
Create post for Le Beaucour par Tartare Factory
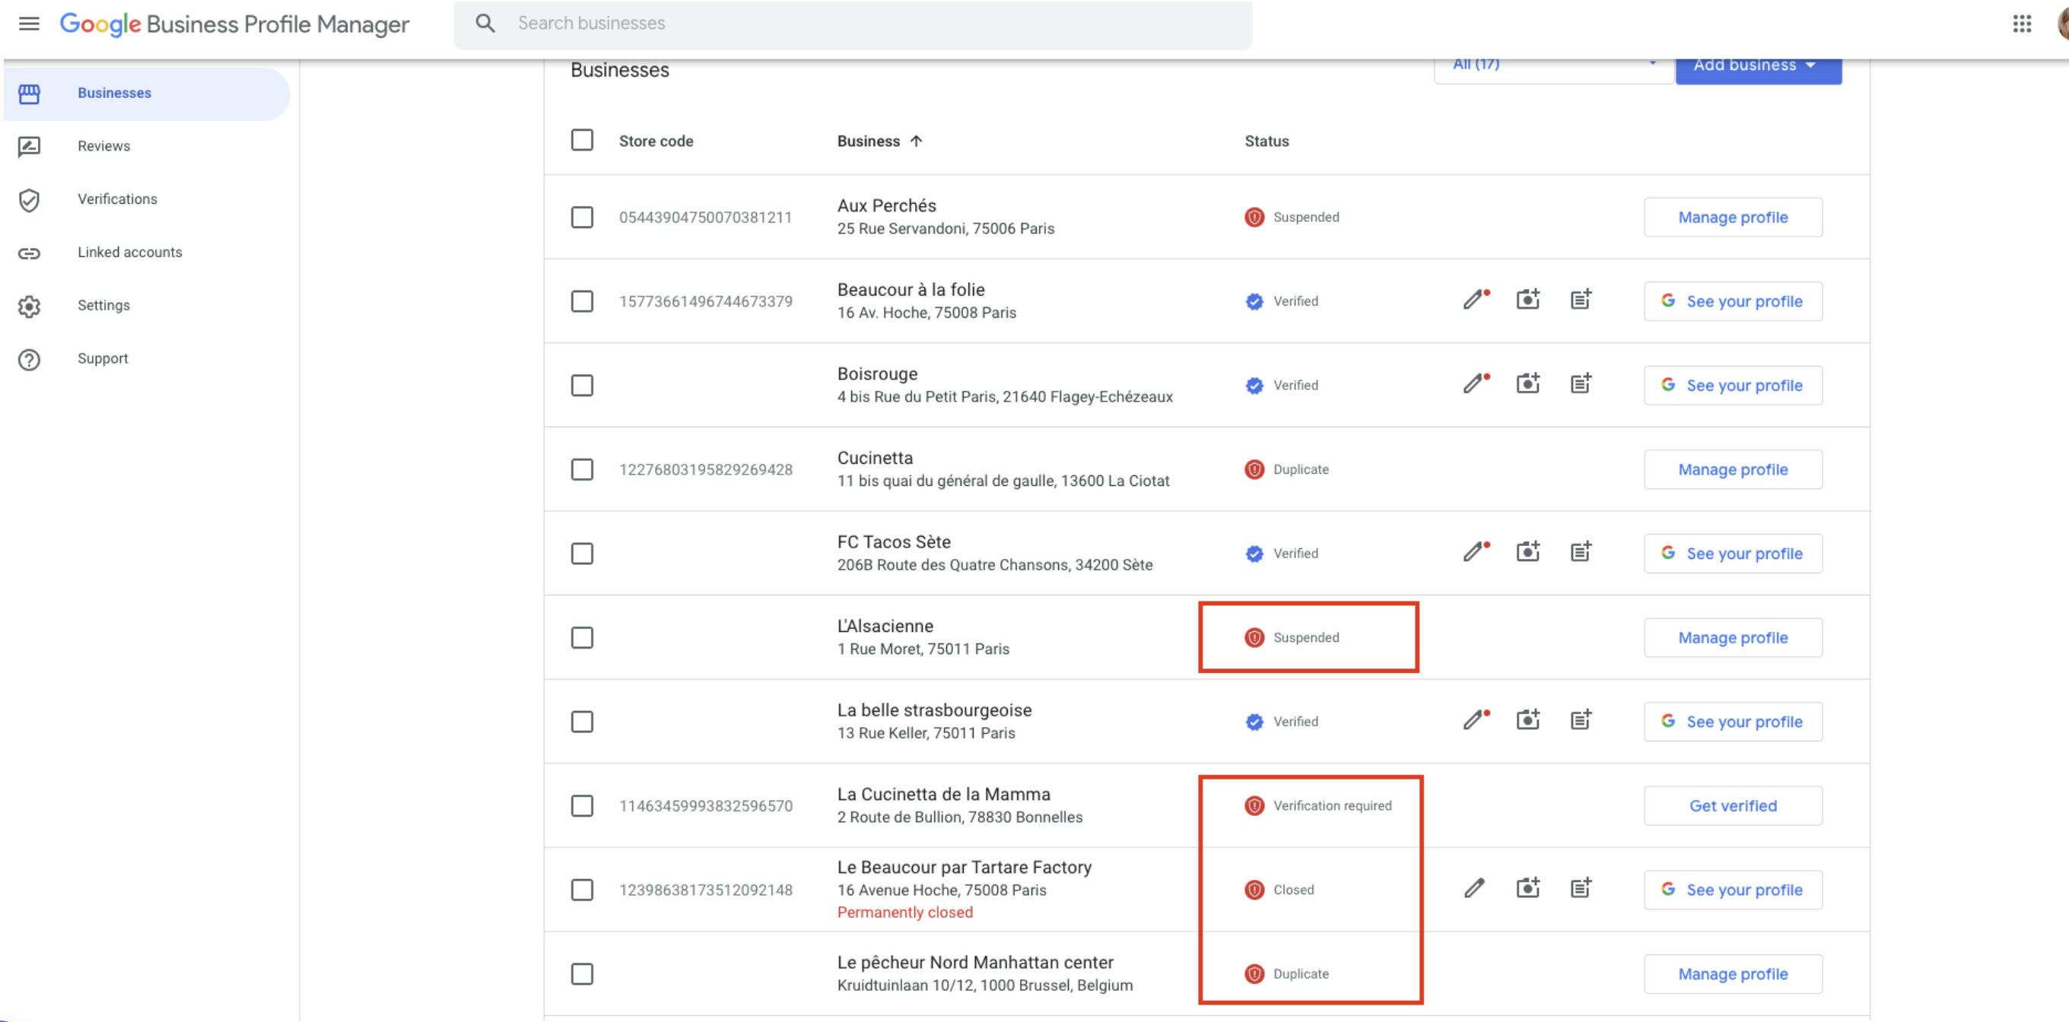[1580, 889]
